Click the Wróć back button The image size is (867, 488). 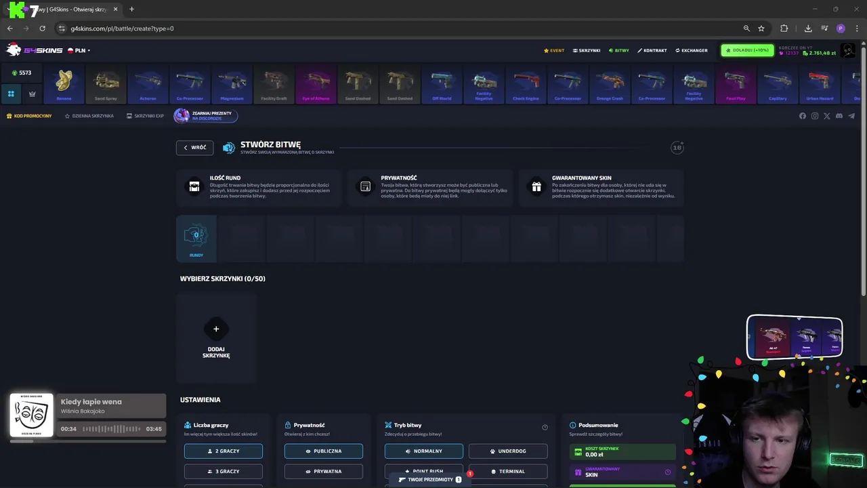click(x=195, y=148)
